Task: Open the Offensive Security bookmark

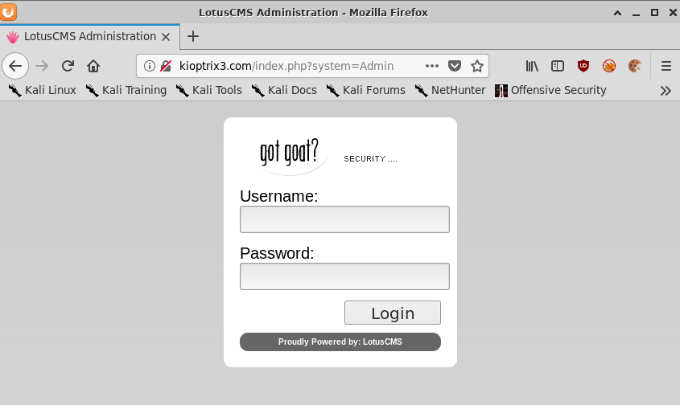Action: (550, 90)
